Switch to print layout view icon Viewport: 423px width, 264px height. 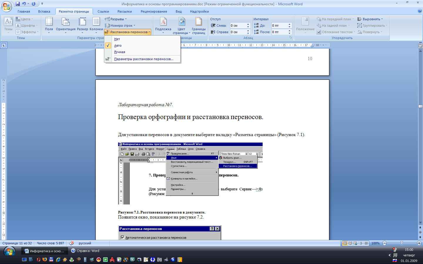pyautogui.click(x=345, y=243)
